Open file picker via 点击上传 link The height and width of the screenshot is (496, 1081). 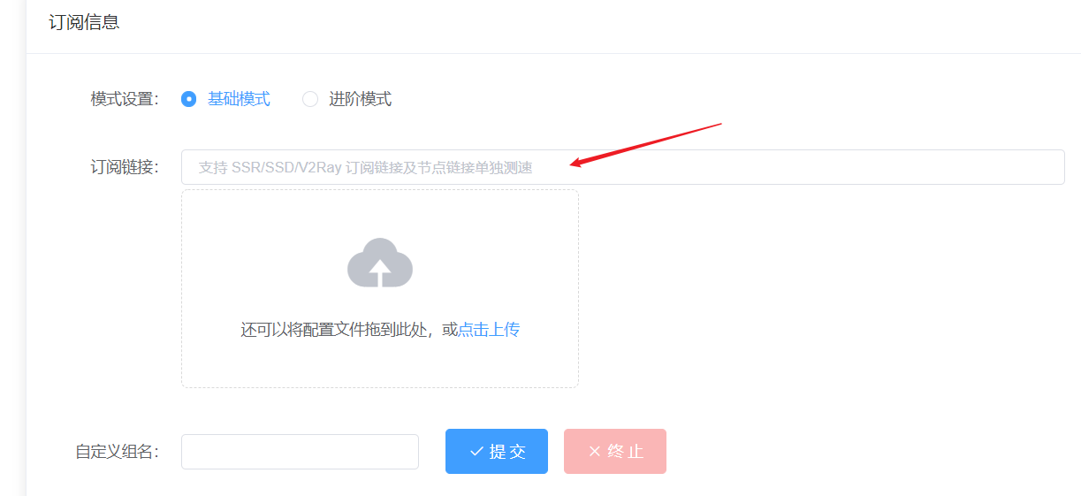pyautogui.click(x=489, y=330)
